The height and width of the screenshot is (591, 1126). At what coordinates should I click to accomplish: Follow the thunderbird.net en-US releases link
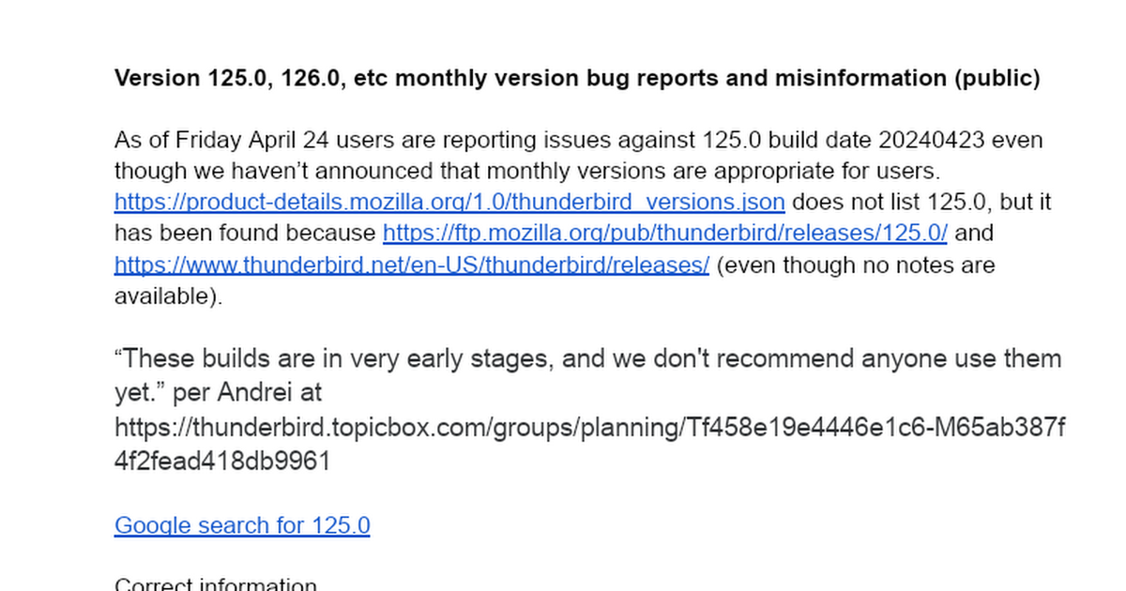[x=411, y=265]
